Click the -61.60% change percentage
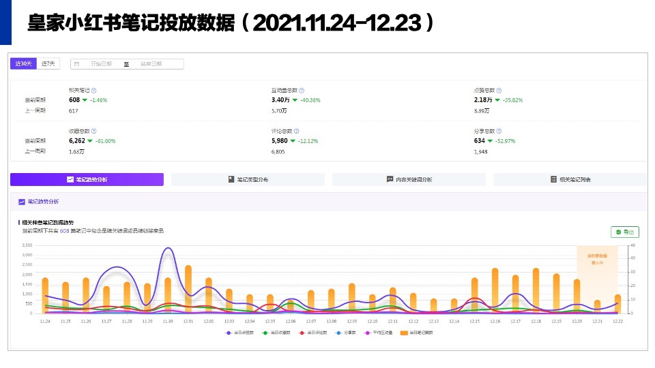 pyautogui.click(x=105, y=142)
